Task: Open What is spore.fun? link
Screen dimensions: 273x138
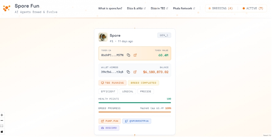Action: click(x=110, y=8)
